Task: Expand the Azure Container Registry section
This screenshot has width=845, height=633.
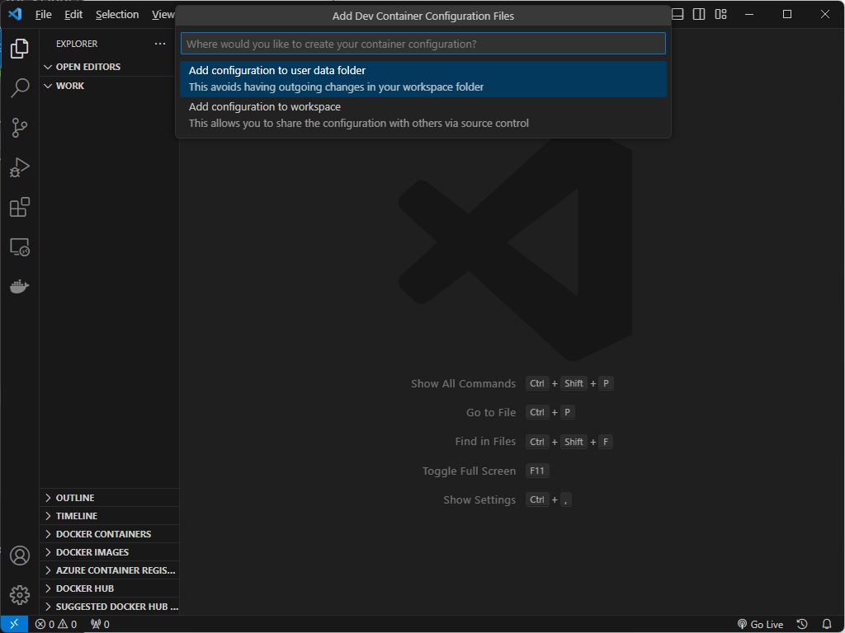Action: pyautogui.click(x=109, y=570)
